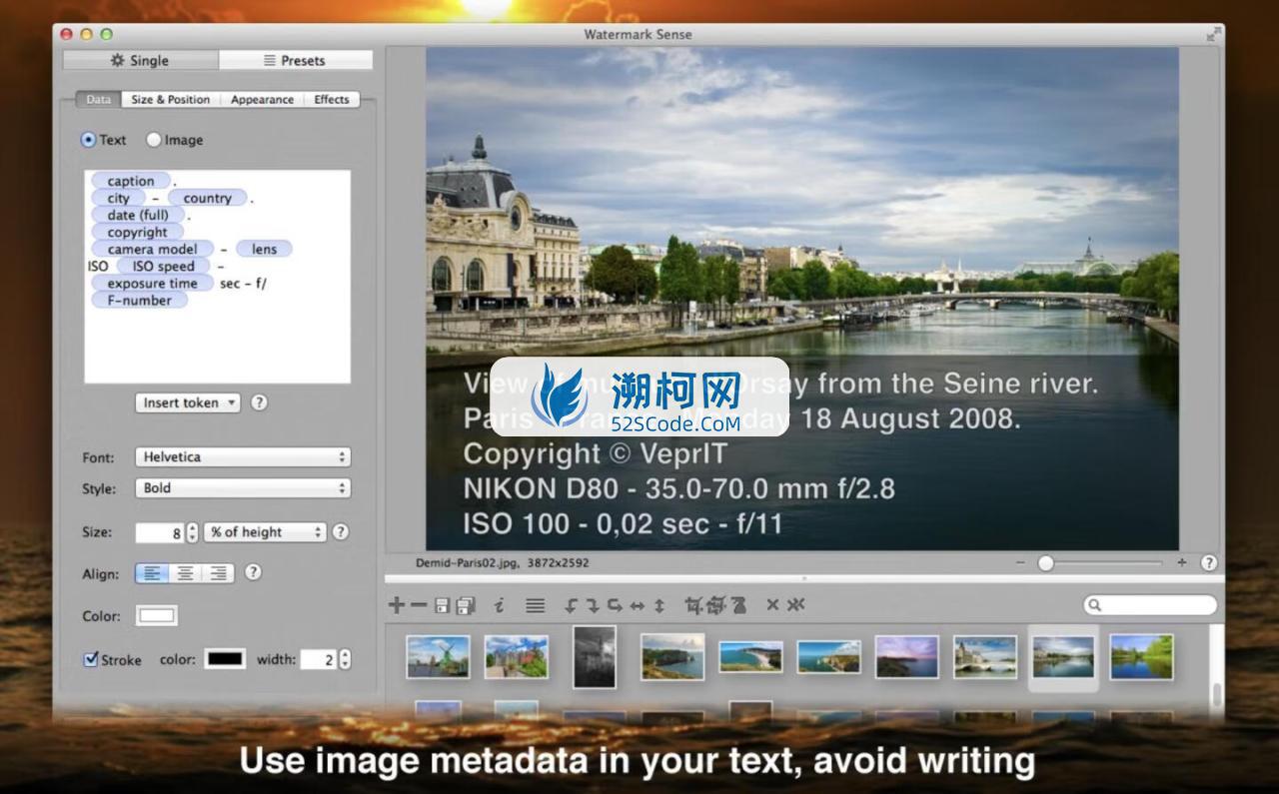Click the stroke width stepper
The width and height of the screenshot is (1279, 794).
345,659
